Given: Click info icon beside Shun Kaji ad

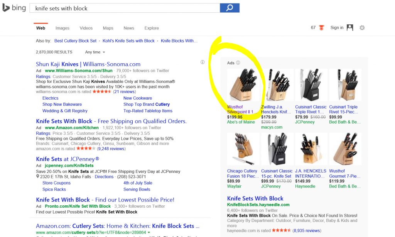Looking at the screenshot, I should click(x=203, y=62).
